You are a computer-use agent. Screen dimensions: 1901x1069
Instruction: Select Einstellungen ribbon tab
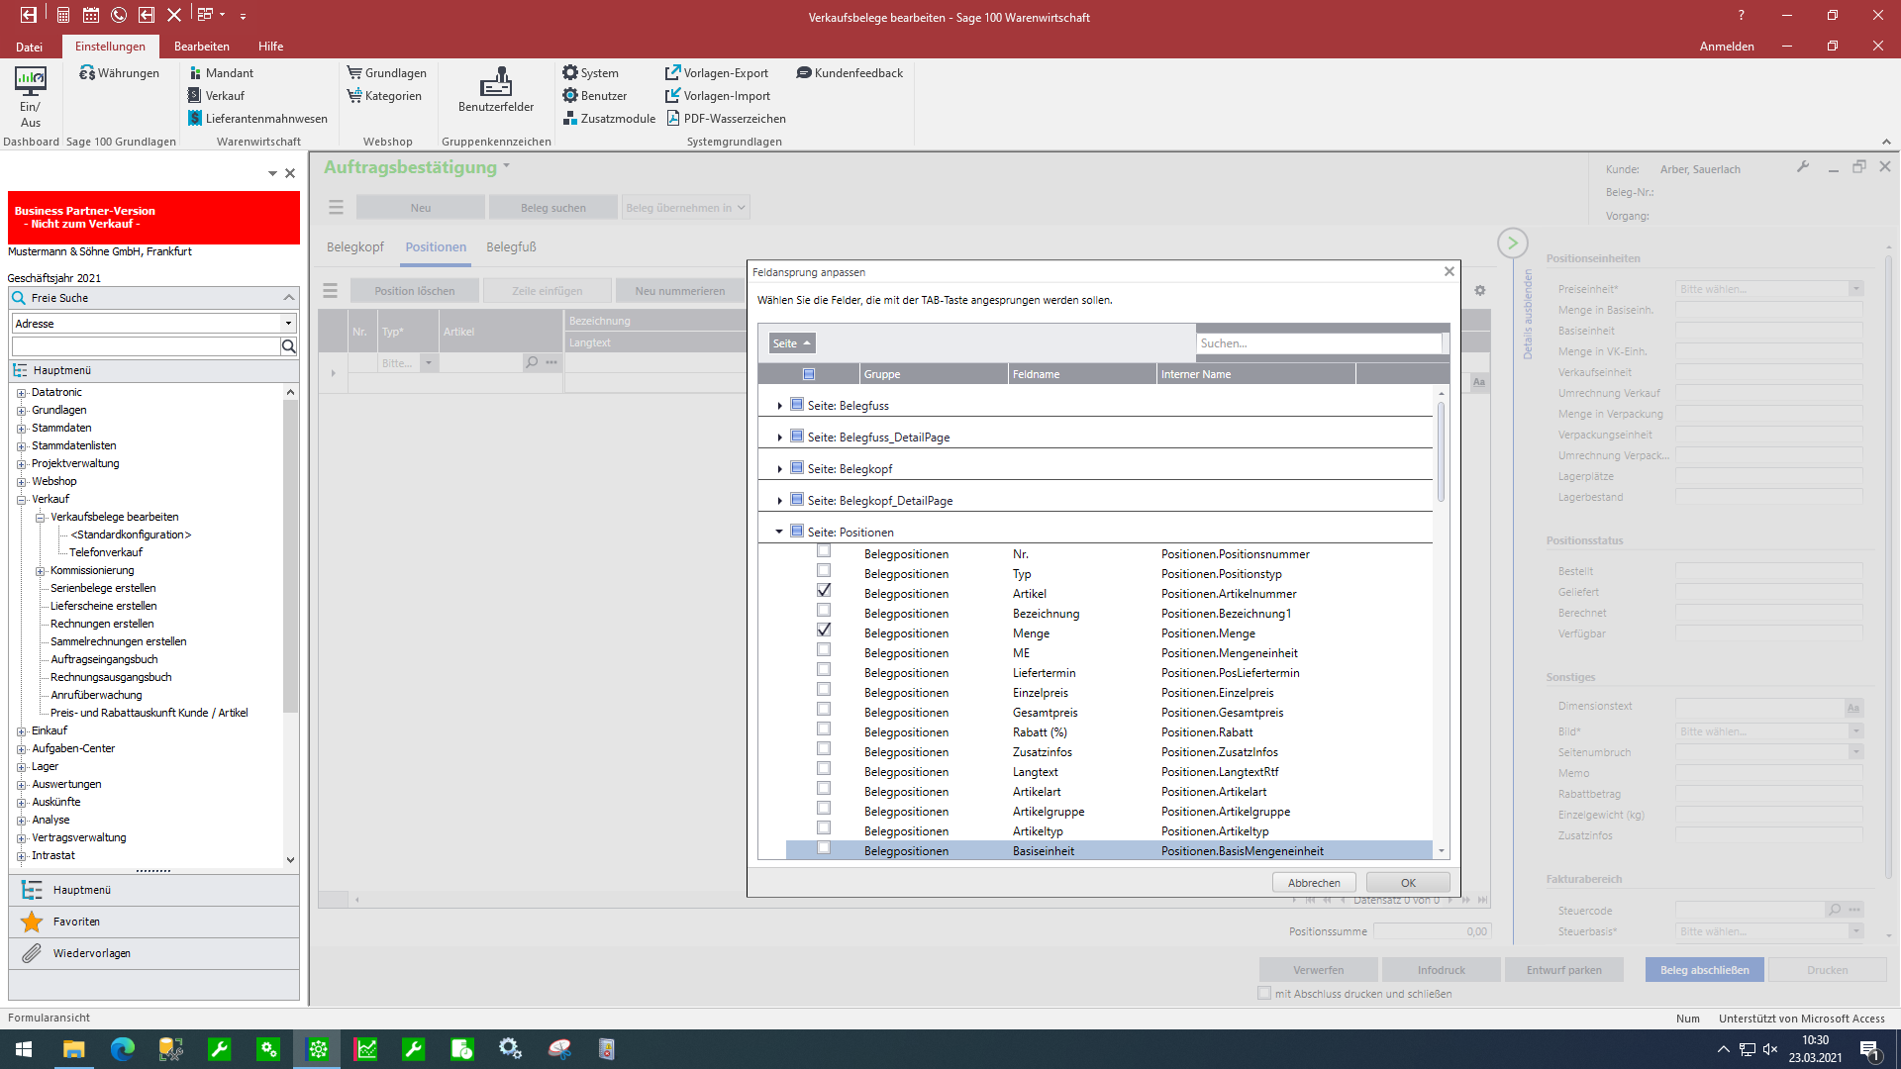[x=110, y=47]
